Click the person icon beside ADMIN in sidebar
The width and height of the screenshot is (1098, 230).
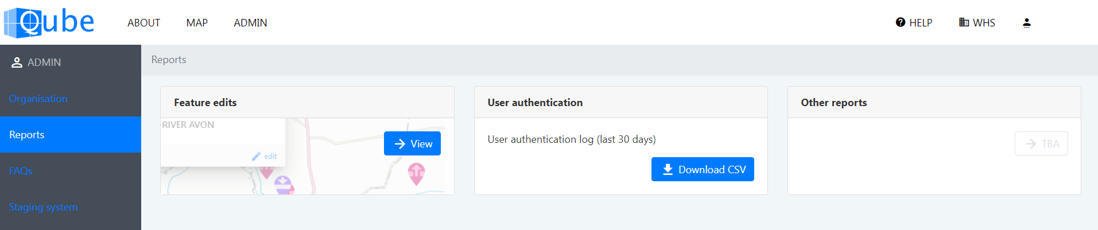pyautogui.click(x=17, y=63)
